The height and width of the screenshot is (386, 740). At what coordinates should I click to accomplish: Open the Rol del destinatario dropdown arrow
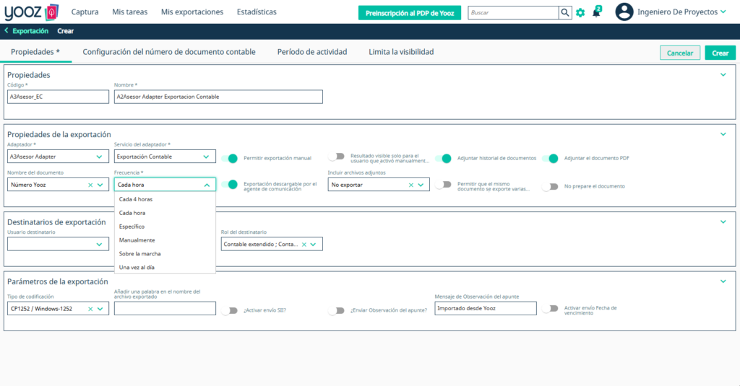(314, 244)
